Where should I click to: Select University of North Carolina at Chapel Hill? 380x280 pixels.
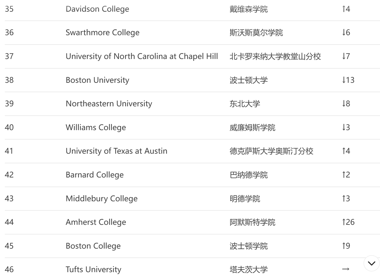click(142, 56)
